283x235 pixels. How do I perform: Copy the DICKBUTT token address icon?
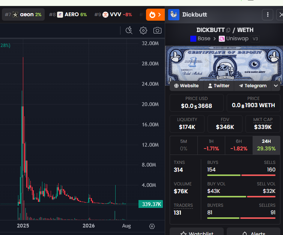tap(228, 30)
